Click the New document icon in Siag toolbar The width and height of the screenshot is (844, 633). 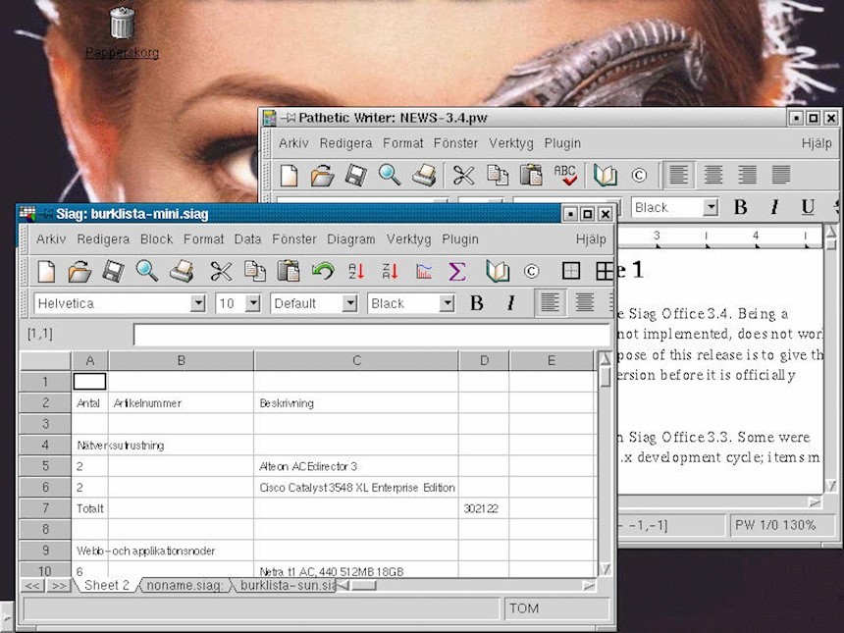(x=46, y=271)
